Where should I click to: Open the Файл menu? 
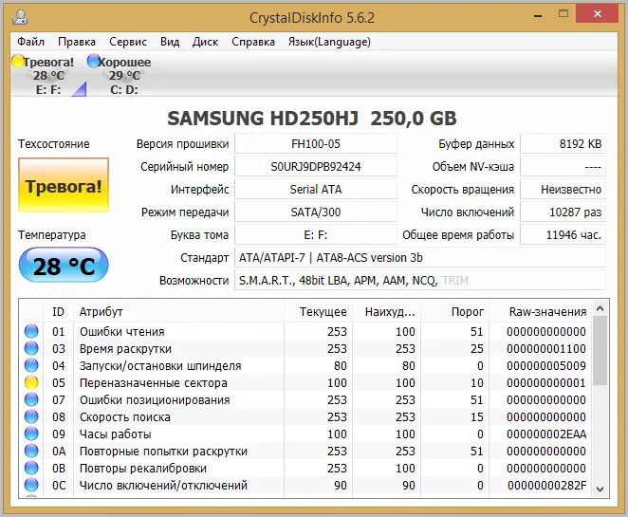click(x=31, y=42)
